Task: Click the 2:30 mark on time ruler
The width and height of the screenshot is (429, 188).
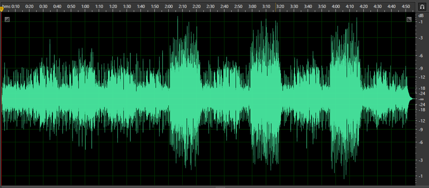Action: click(x=211, y=6)
